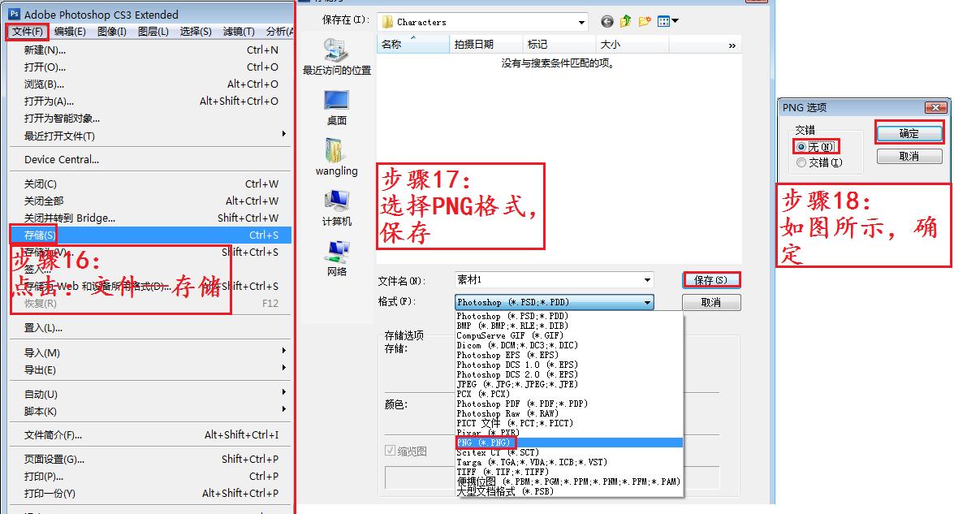The image size is (954, 514).
Task: Open the 编辑(E) menu
Action: [x=69, y=32]
